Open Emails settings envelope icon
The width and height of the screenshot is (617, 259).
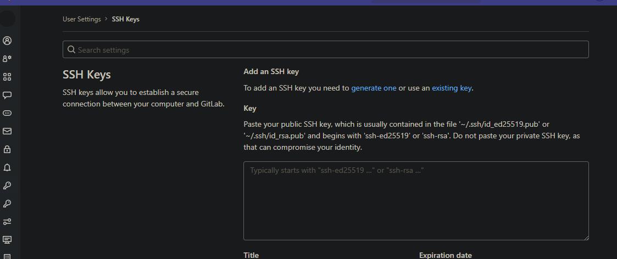coord(7,131)
